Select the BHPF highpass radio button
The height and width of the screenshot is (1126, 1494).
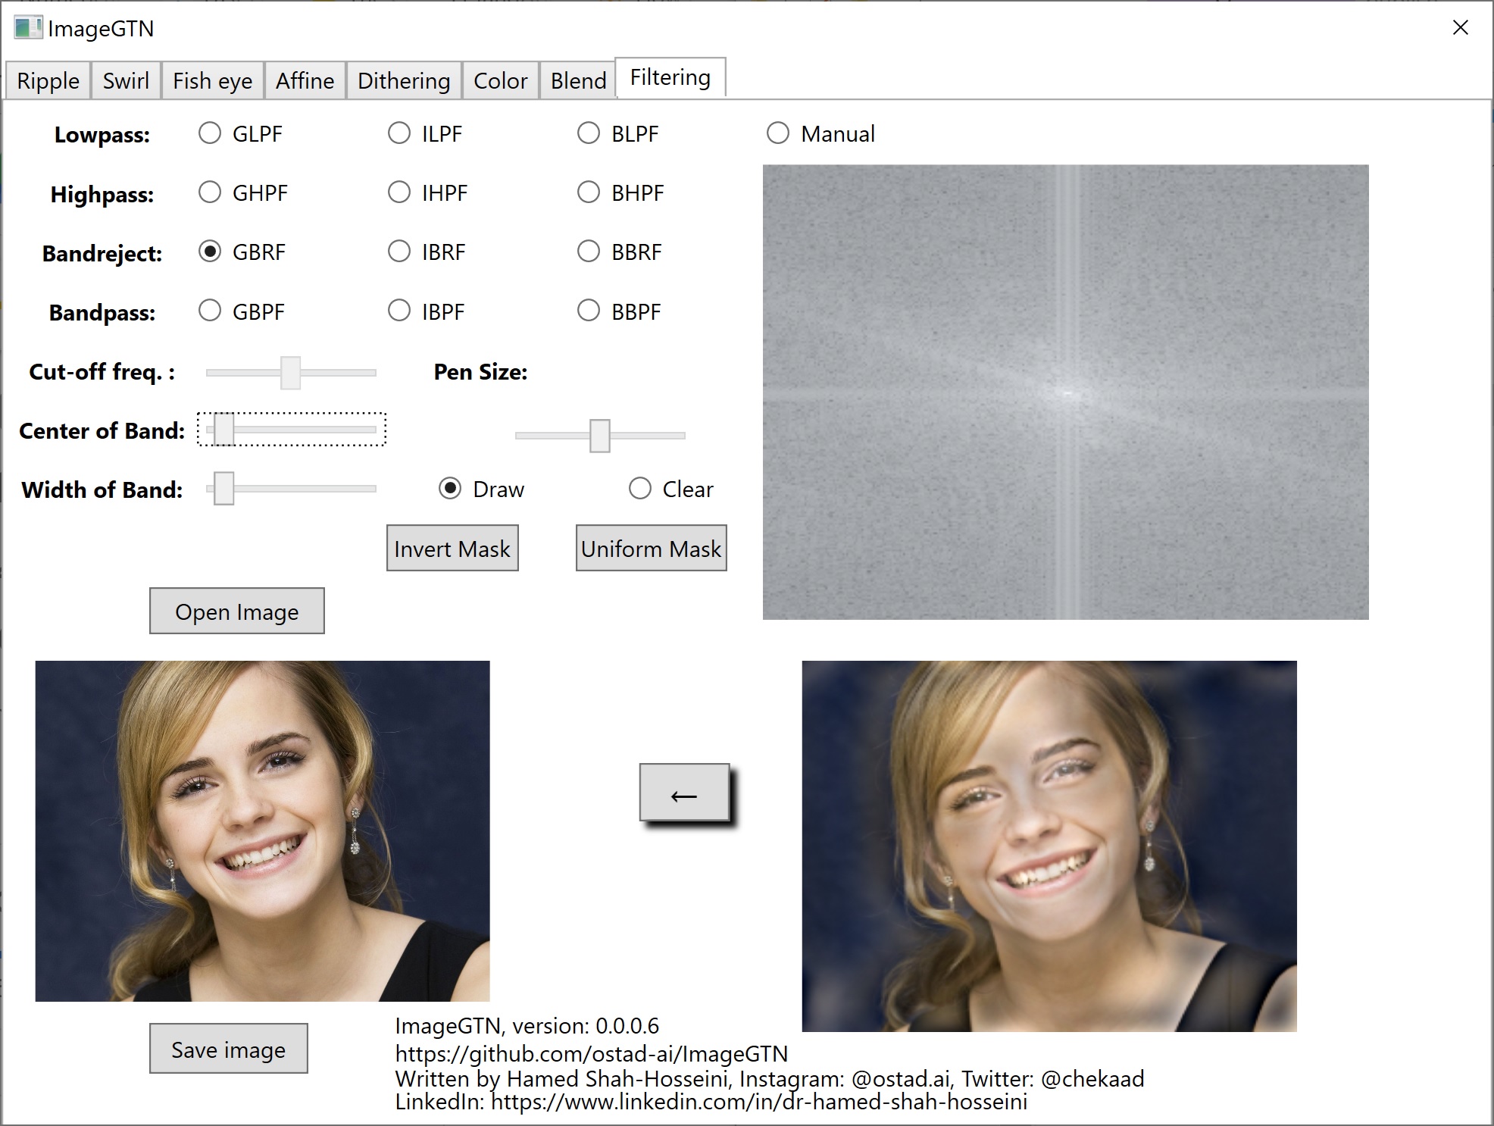click(x=589, y=192)
